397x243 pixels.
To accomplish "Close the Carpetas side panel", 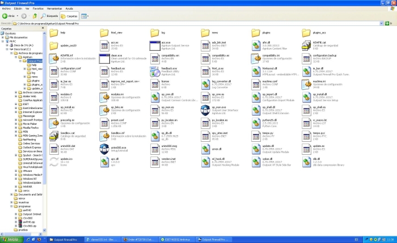I will tap(43, 28).
